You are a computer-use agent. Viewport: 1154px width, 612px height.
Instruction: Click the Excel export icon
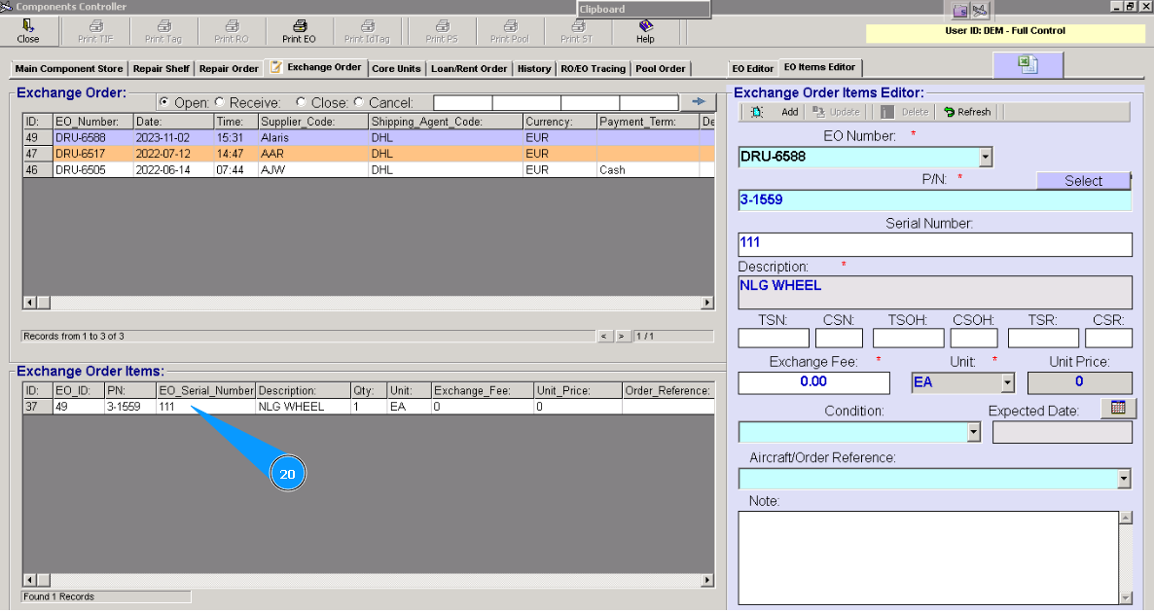[x=1028, y=64]
